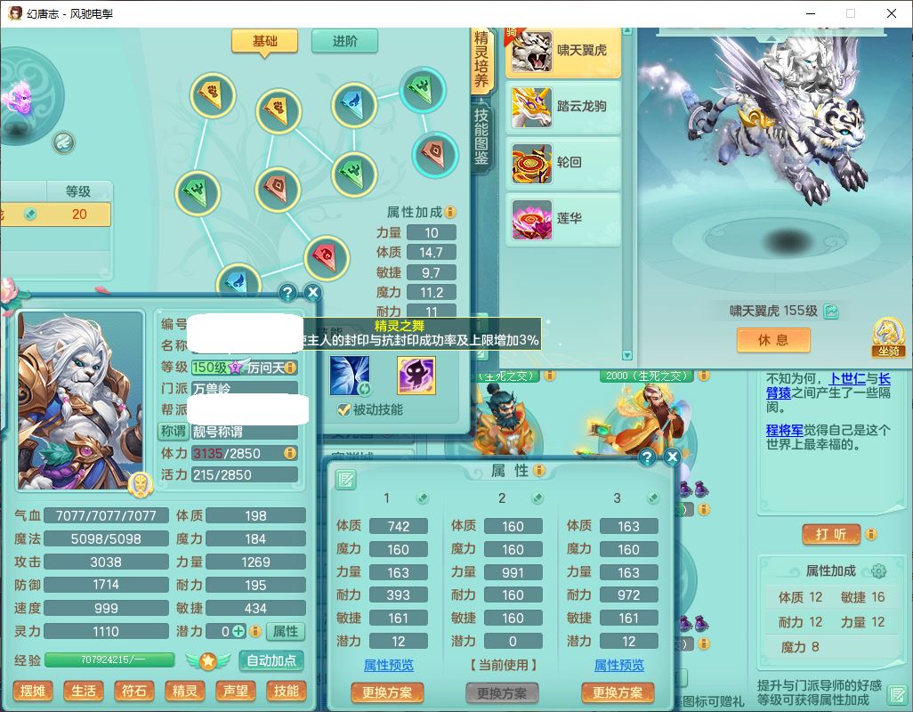Select the 基础 tab

pos(265,41)
